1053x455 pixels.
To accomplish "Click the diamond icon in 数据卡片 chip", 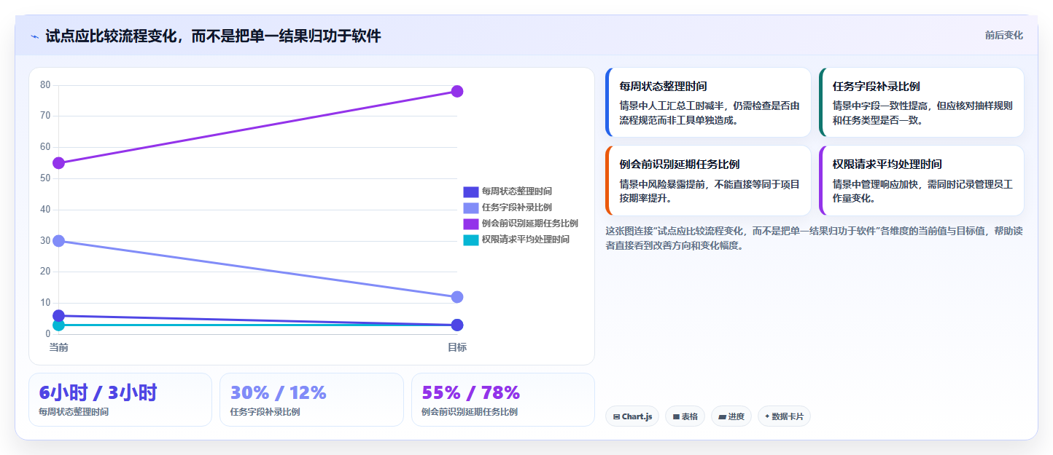I will (x=767, y=417).
